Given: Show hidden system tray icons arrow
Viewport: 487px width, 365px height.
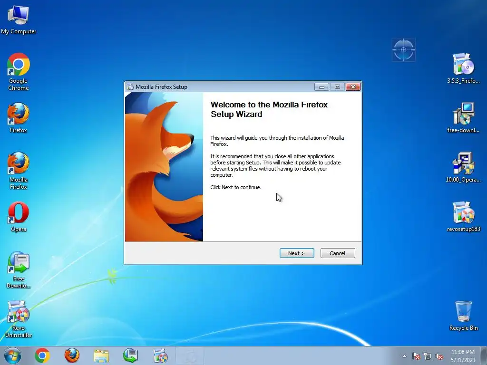Looking at the screenshot, I should tap(404, 356).
